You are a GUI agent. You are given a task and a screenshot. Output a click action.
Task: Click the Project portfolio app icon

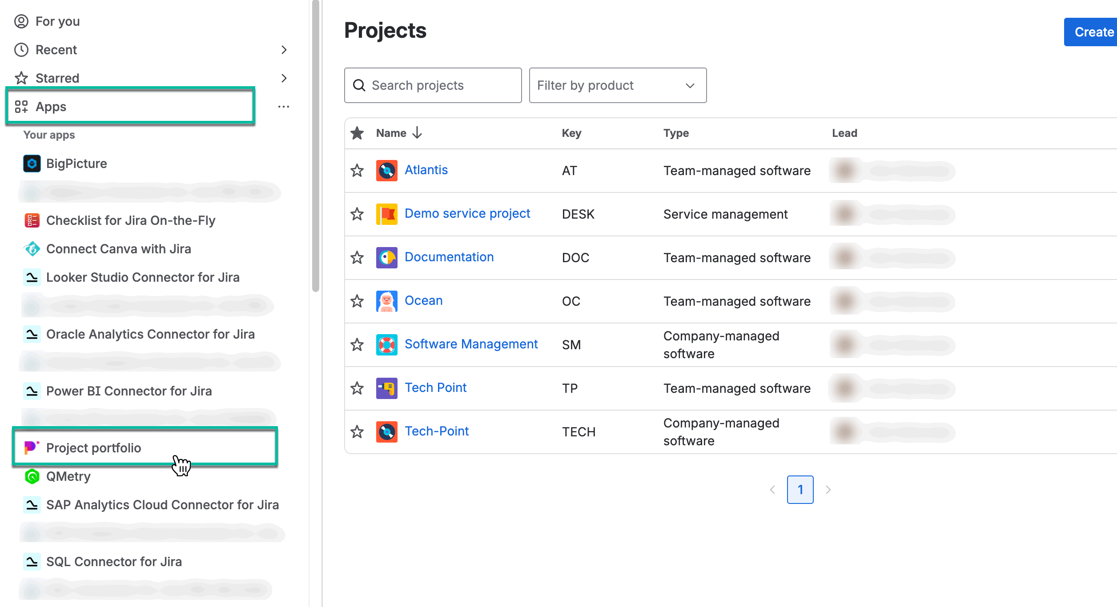point(31,447)
